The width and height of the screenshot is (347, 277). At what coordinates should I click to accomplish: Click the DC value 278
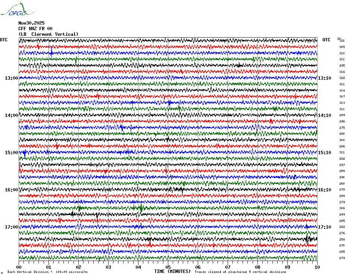(342, 190)
